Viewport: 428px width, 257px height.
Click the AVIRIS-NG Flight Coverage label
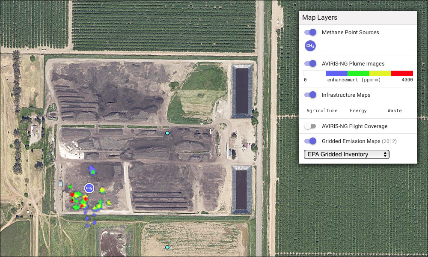tap(354, 126)
